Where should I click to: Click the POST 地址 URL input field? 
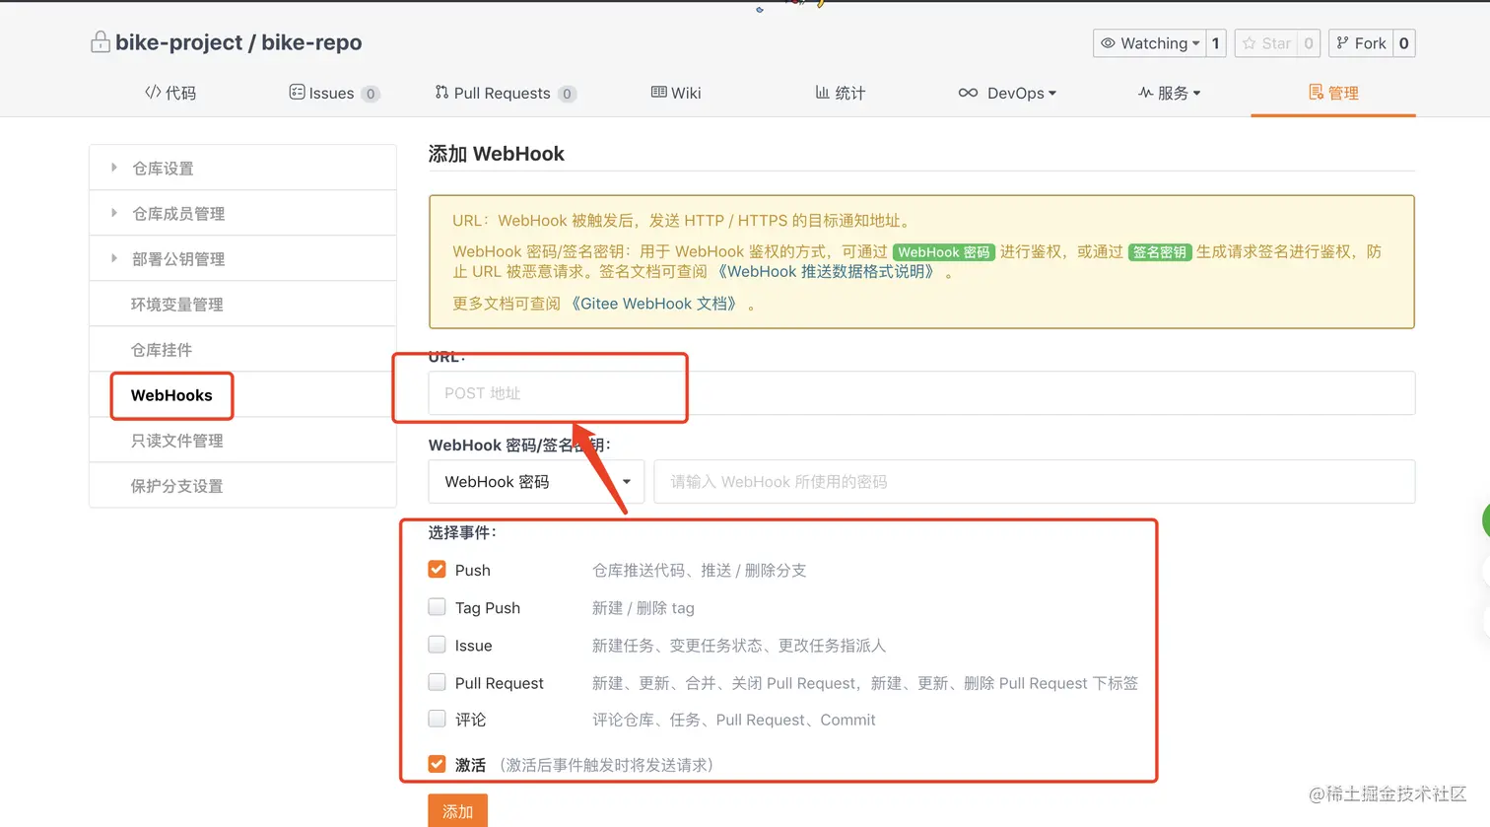tap(921, 393)
